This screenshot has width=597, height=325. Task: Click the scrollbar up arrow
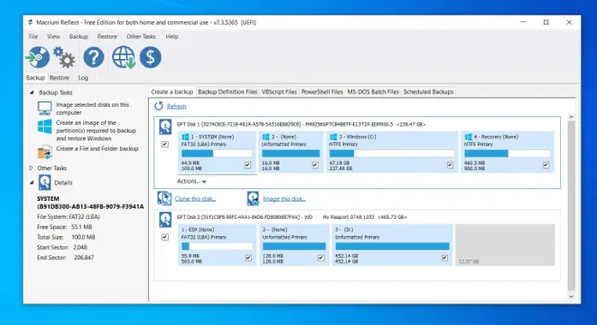(x=570, y=116)
